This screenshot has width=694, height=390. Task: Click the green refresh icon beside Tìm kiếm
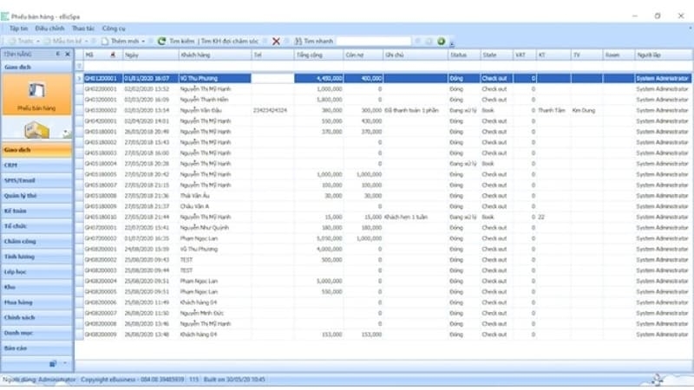point(161,41)
